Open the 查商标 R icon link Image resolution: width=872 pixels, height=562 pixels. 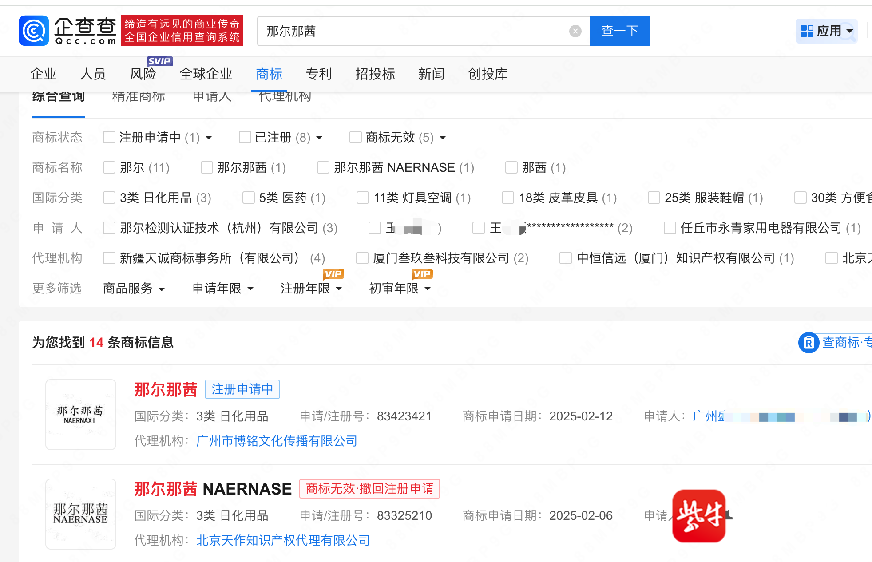pyautogui.click(x=809, y=343)
